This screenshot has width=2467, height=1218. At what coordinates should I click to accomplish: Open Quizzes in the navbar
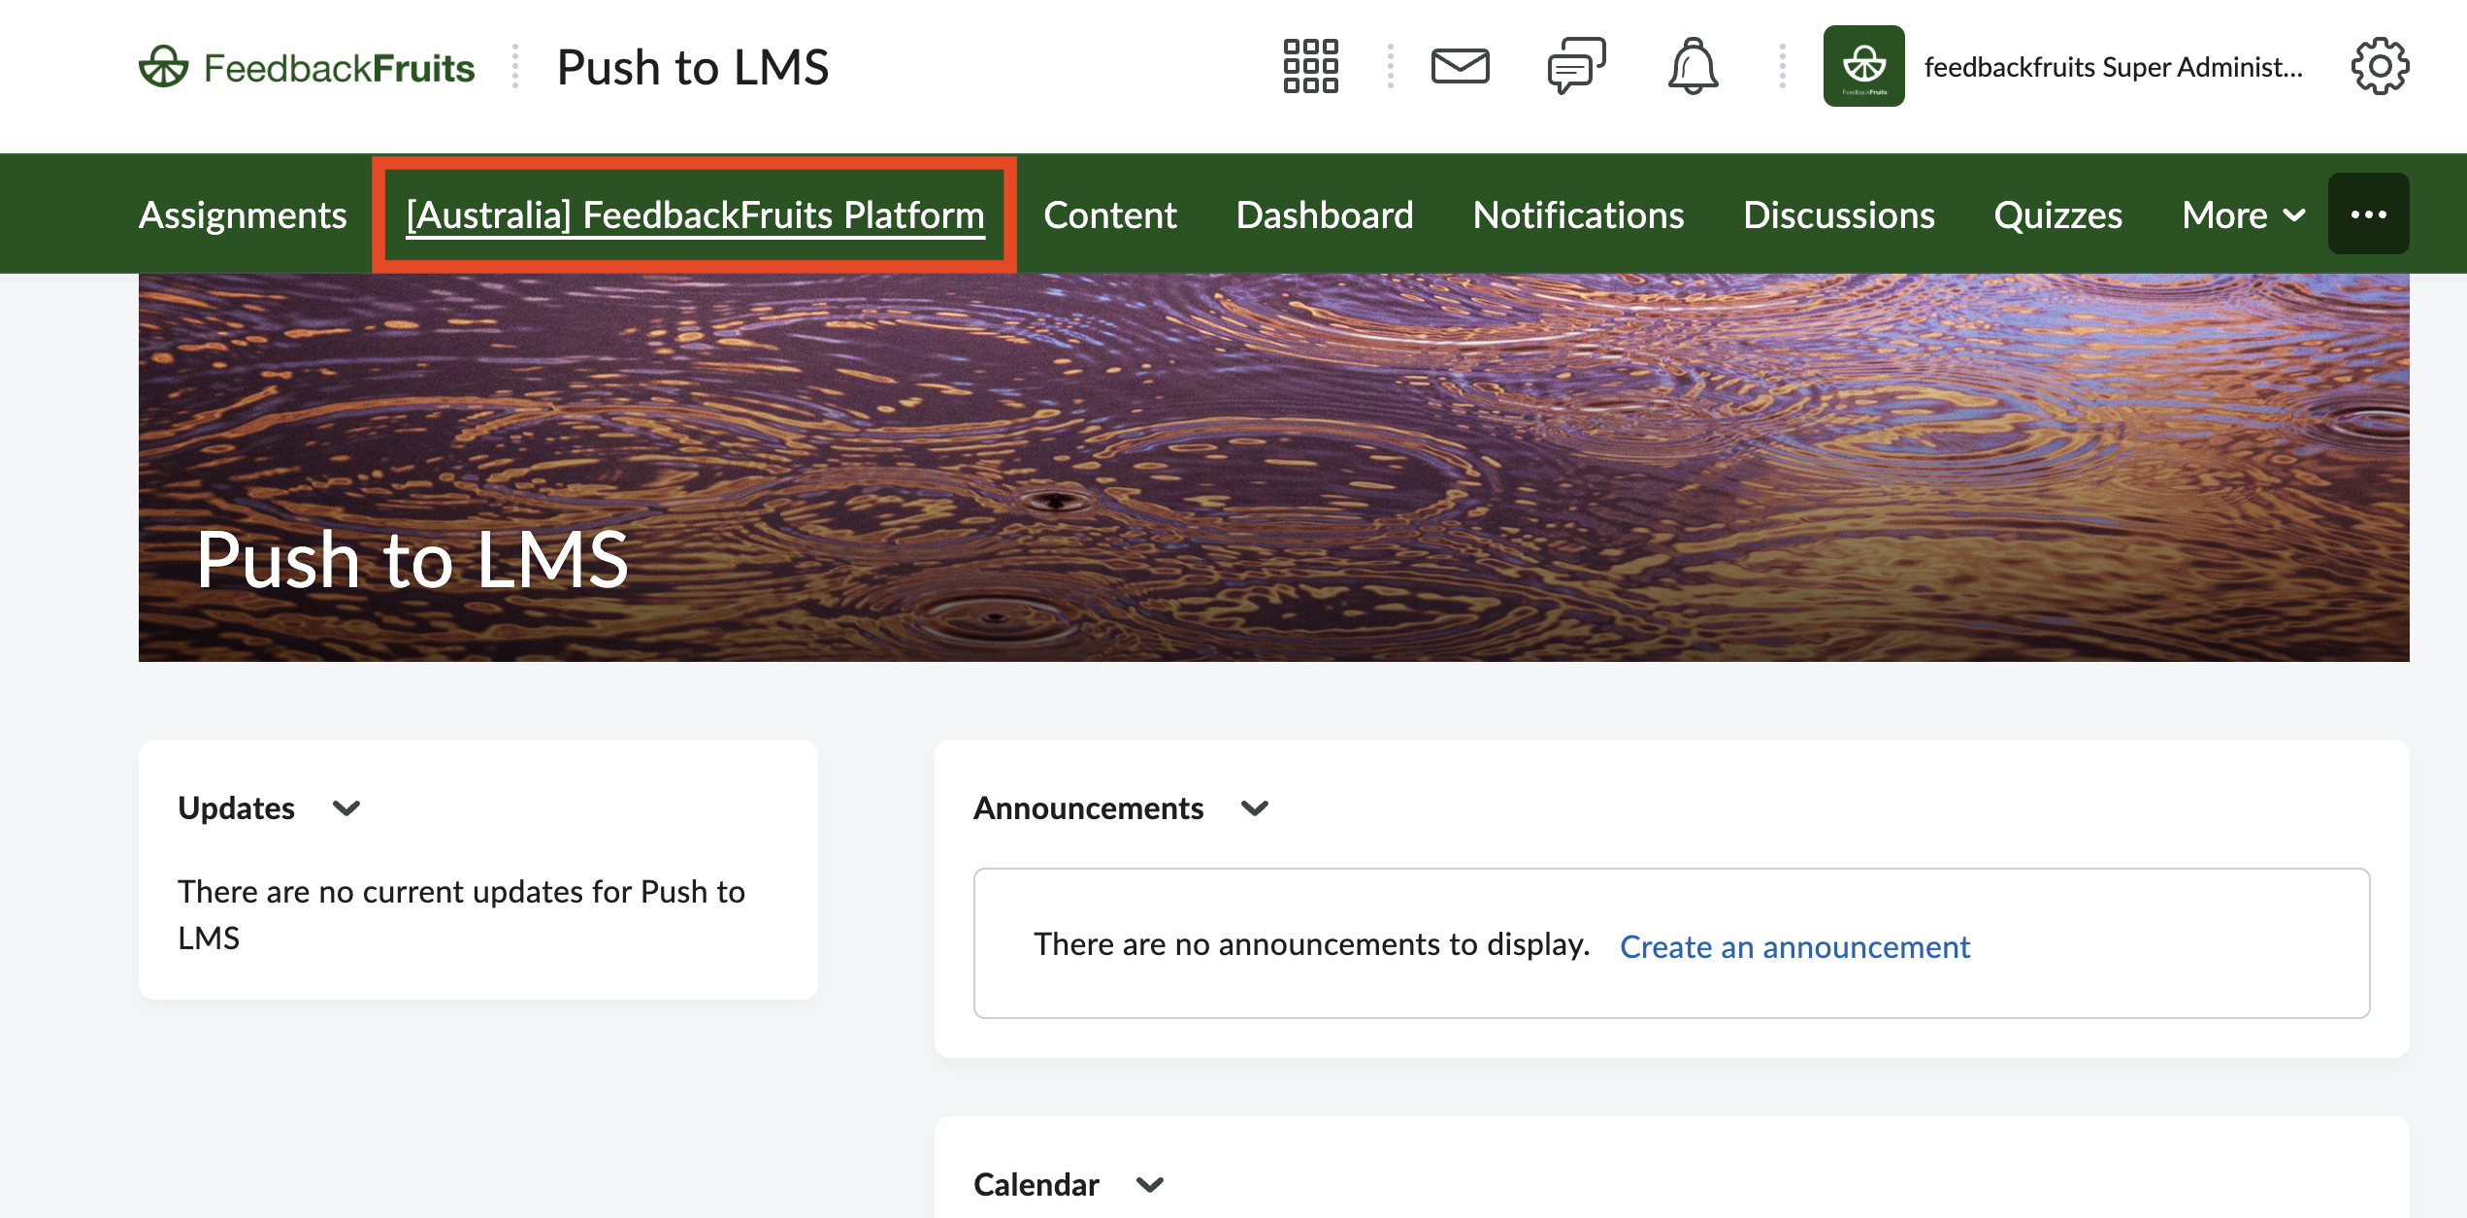point(2057,214)
